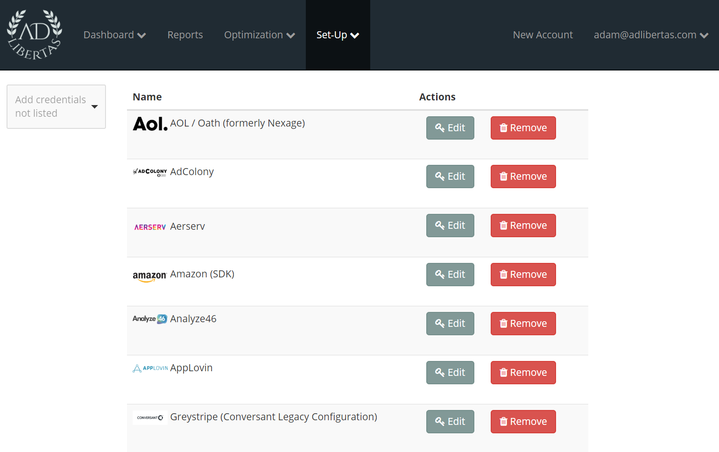Image resolution: width=719 pixels, height=452 pixels.
Task: Click the Aerserv name text
Action: point(187,226)
